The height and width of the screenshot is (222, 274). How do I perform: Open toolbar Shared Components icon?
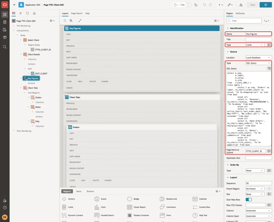pos(241,5)
